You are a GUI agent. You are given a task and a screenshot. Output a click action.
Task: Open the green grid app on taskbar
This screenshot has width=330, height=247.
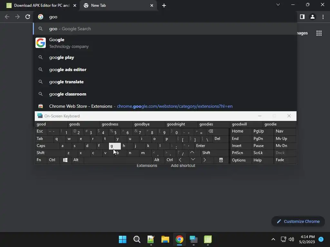pyautogui.click(x=208, y=239)
